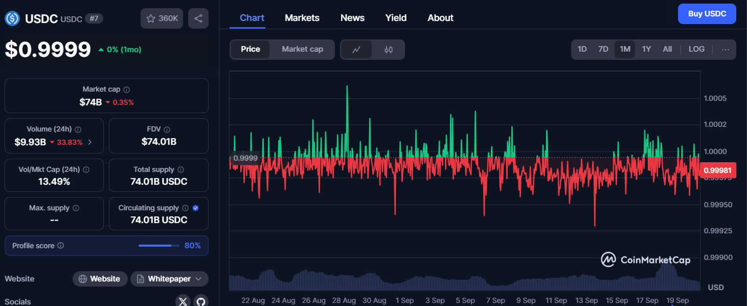Click the 0.9999 reference label on chart
This screenshot has height=306, width=747.
tap(245, 158)
